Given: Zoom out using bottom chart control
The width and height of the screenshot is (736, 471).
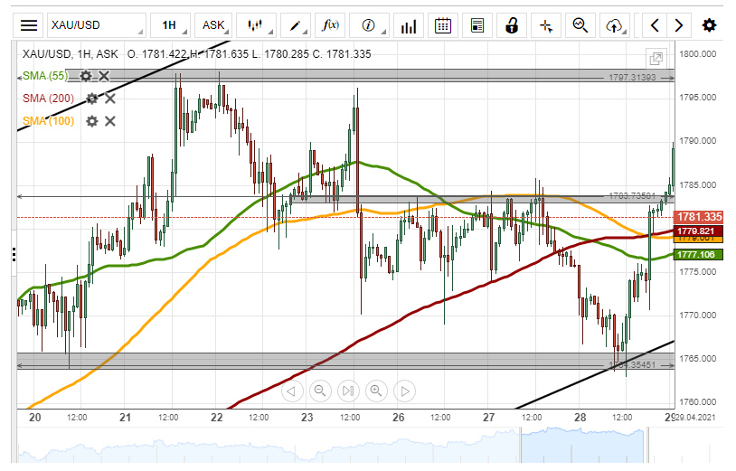Looking at the screenshot, I should [319, 391].
